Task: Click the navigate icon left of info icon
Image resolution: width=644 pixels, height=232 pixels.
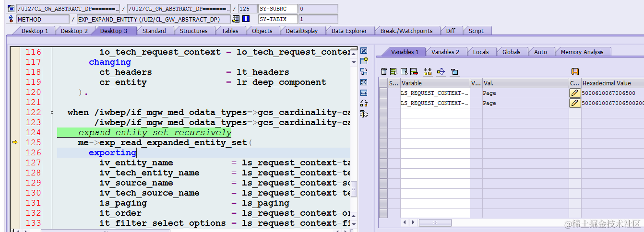Action: 236,19
